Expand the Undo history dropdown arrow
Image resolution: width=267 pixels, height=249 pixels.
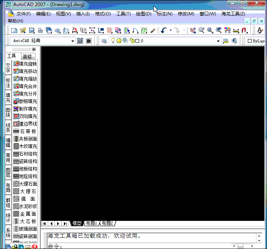coord(170,30)
